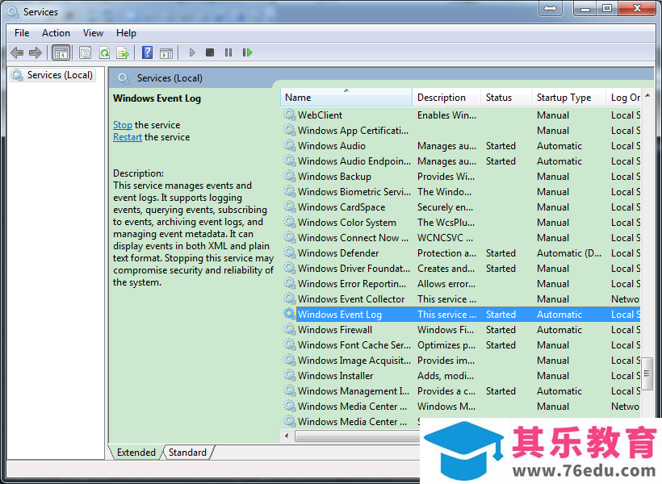Click the Pause Service icon

pyautogui.click(x=228, y=52)
